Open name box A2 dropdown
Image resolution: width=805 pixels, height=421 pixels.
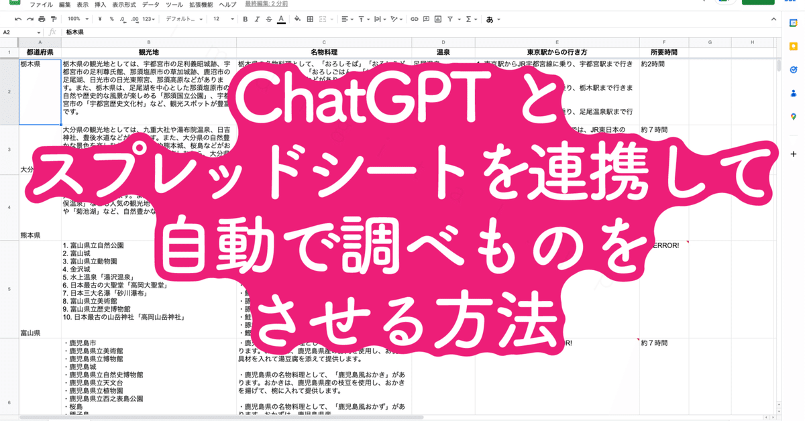click(x=38, y=32)
